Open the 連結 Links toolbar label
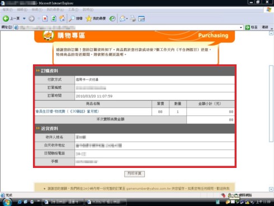Image resolution: width=274 pixels, height=206 pixels. click(x=264, y=27)
